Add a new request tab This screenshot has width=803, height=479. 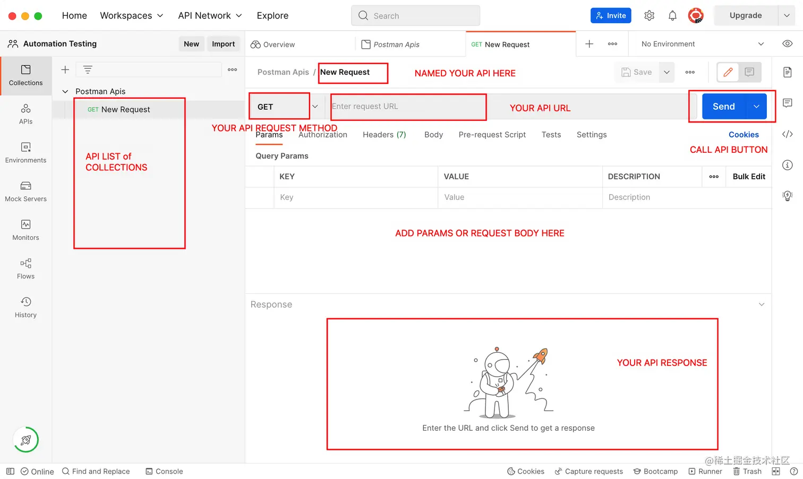point(589,44)
